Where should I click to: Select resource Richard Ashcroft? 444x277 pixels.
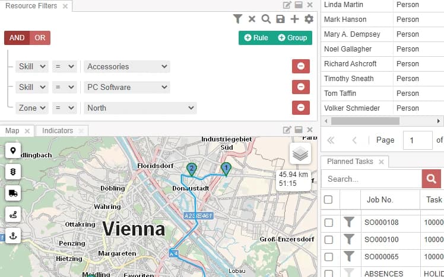pyautogui.click(x=350, y=63)
